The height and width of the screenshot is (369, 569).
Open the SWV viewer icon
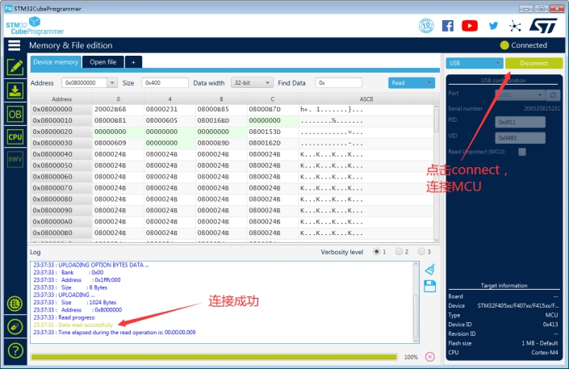pos(15,159)
